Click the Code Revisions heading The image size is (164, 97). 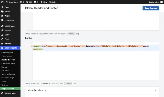tap(36, 90)
